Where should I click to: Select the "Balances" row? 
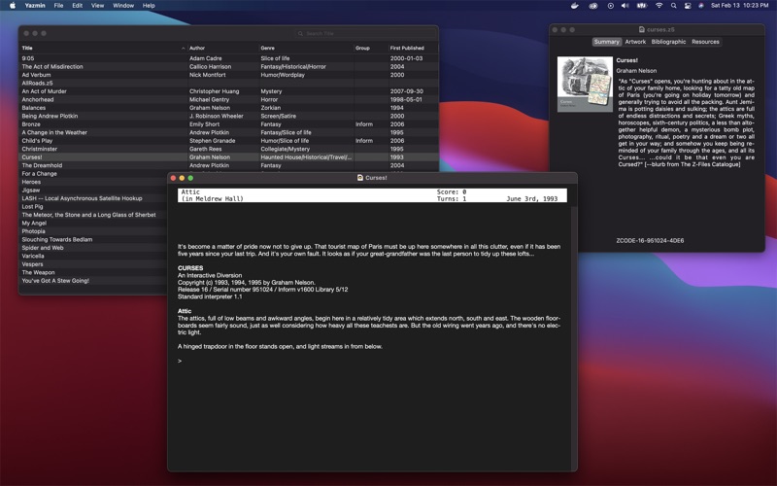coord(228,108)
